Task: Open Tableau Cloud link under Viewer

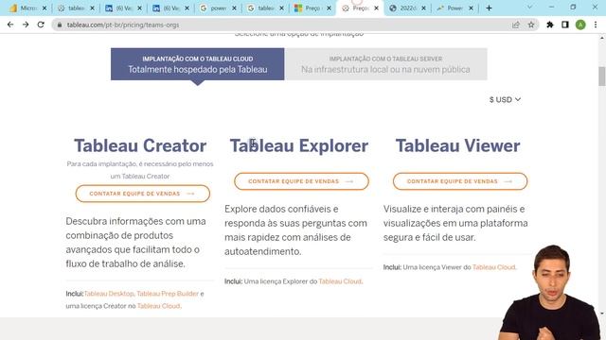Action: (x=494, y=267)
